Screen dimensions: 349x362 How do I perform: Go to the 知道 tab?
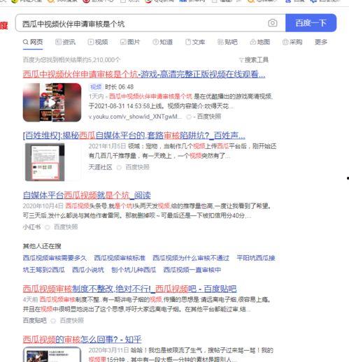[162, 42]
